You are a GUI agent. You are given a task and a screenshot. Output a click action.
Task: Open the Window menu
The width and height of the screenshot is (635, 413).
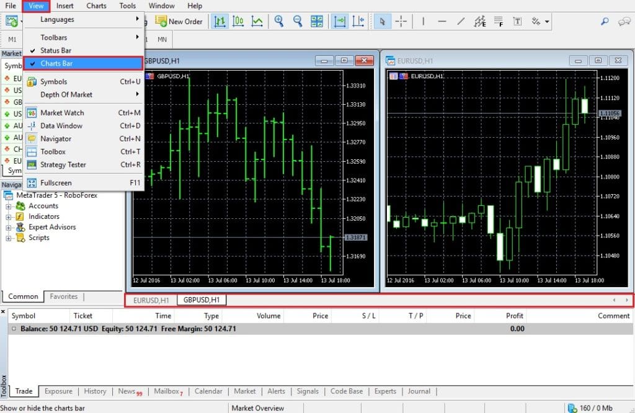pyautogui.click(x=162, y=6)
